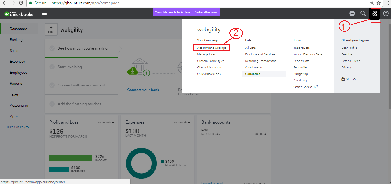Click Subscribe now button

click(206, 12)
